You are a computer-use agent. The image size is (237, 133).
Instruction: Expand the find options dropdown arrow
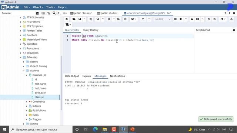(x=103, y=19)
